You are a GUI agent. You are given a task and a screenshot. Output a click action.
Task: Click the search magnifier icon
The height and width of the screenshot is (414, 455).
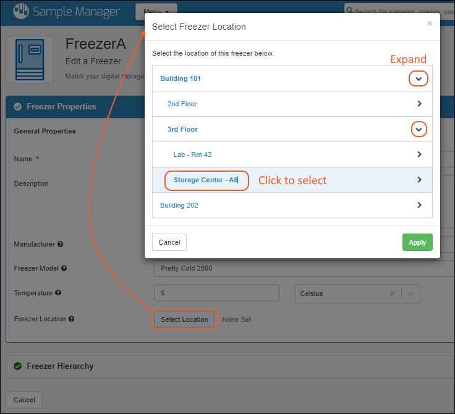(x=350, y=11)
